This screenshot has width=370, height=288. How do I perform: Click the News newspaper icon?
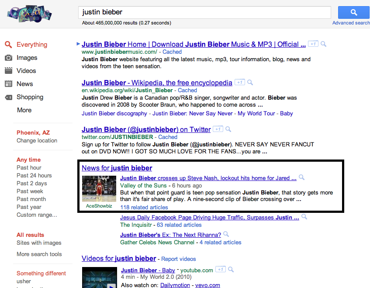pos(8,84)
